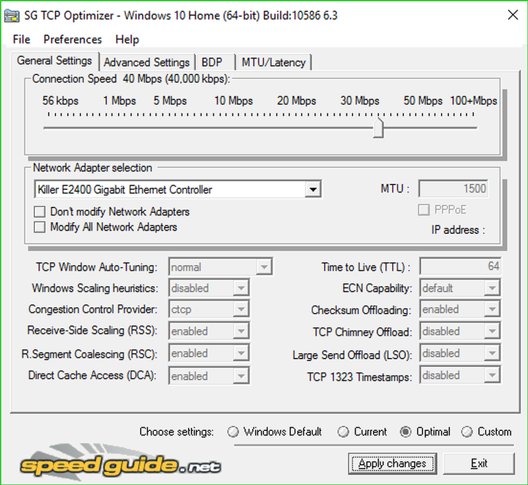Viewport: 528px width, 485px height.
Task: Expand the ECN Capability dropdown
Action: 492,288
